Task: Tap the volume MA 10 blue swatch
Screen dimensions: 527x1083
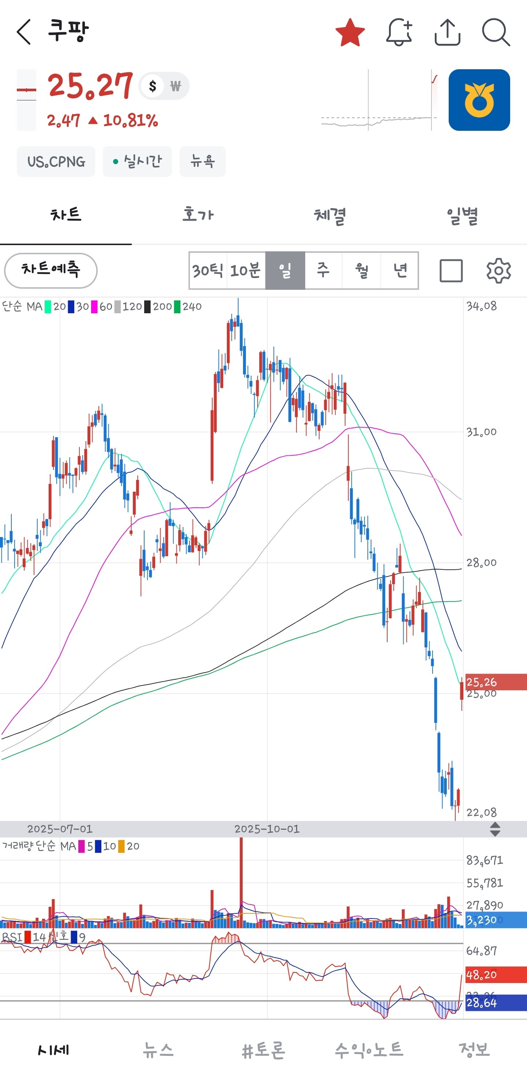Action: (x=98, y=846)
